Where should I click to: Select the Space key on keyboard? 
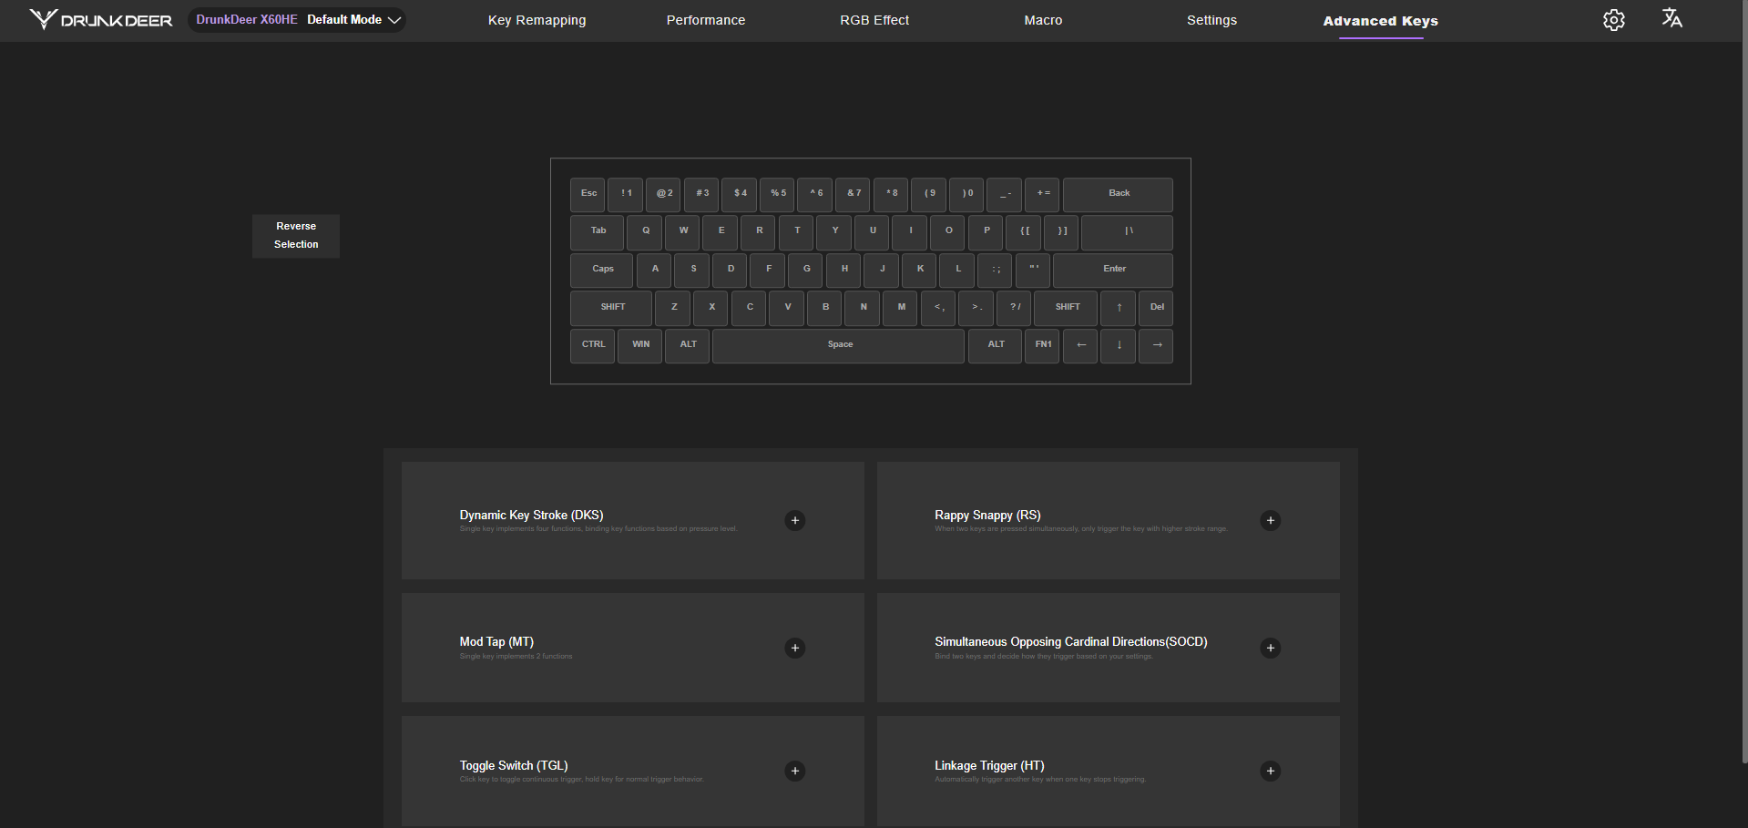(838, 345)
